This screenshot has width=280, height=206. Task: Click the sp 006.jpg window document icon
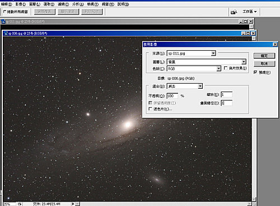(6, 33)
